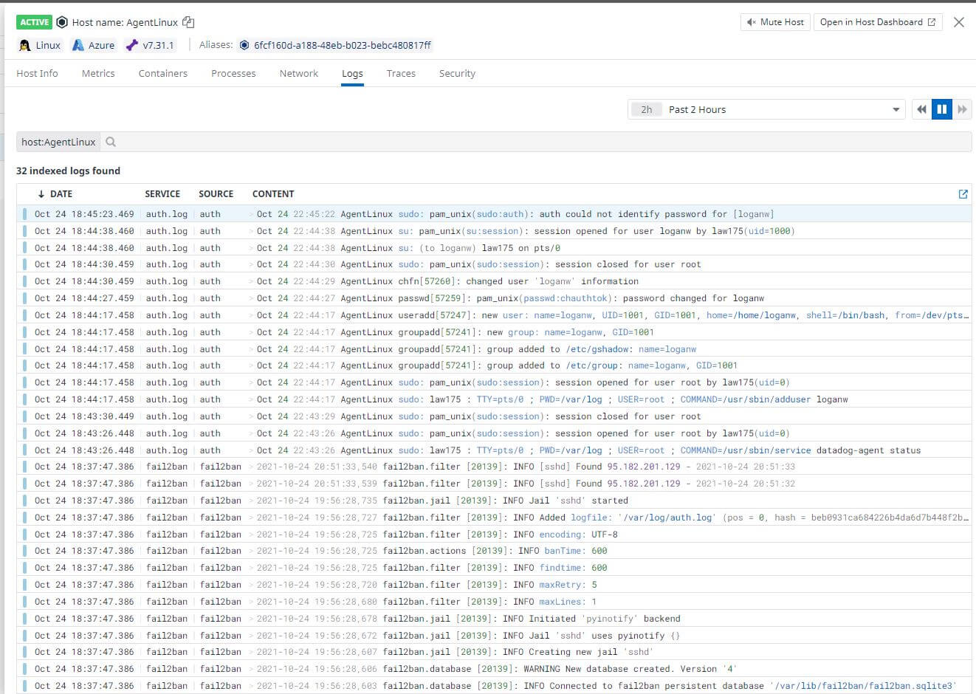
Task: Click the ACTIVE status badge
Action: [35, 22]
